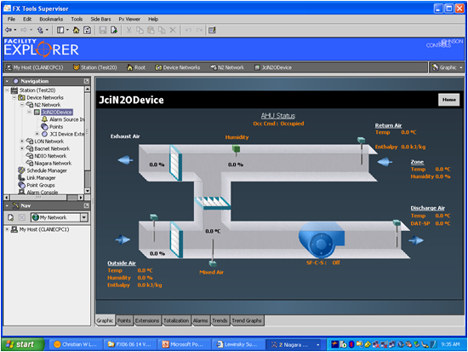Image resolution: width=468 pixels, height=352 pixels.
Task: Click the green humidity sensor icon
Action: (236, 149)
